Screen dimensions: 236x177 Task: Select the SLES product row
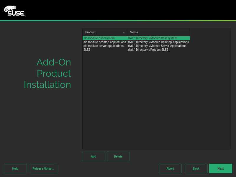136,50
